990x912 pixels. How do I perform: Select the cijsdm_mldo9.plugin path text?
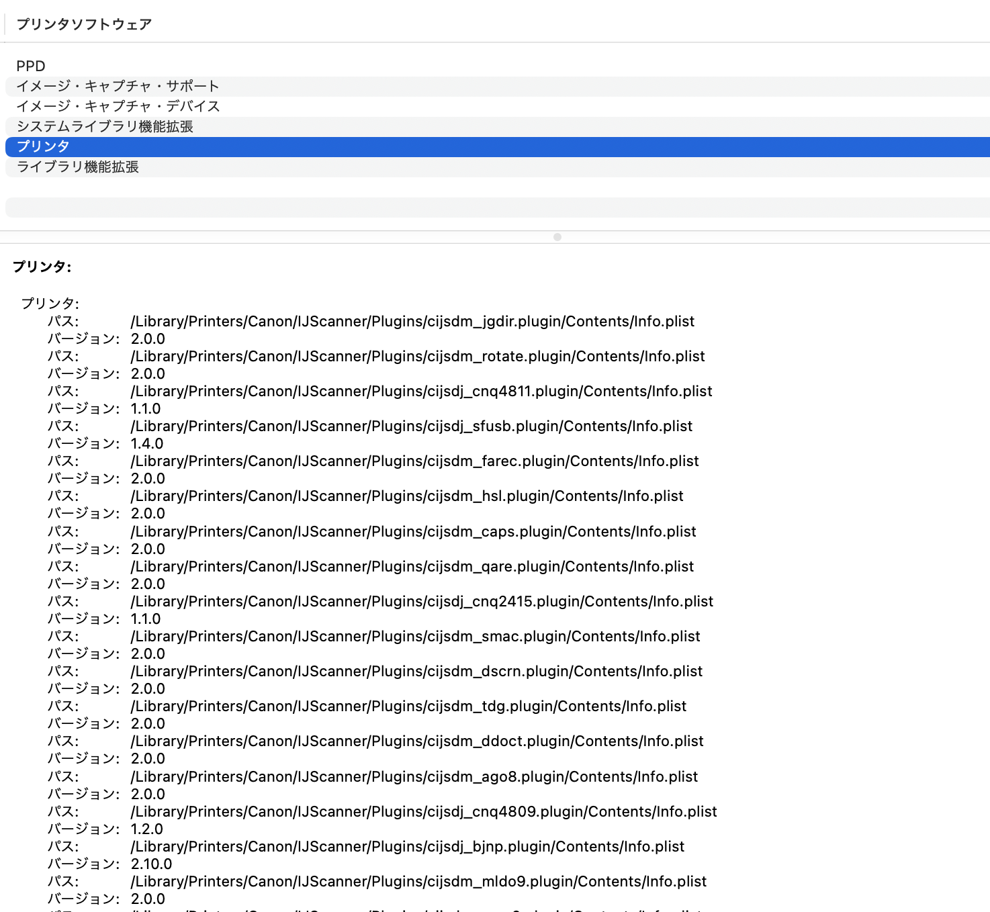pyautogui.click(x=418, y=881)
